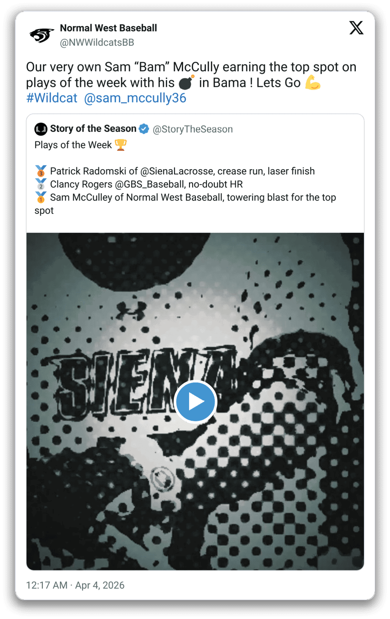Play the quoted tweet video

[195, 401]
